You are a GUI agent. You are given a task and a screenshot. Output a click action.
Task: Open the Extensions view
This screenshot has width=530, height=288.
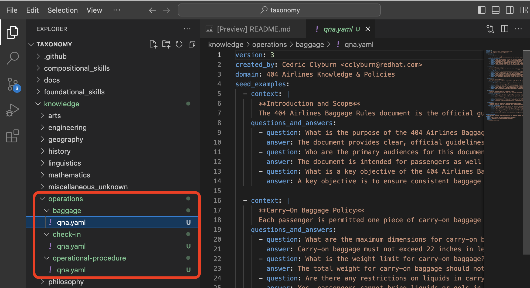tap(13, 136)
